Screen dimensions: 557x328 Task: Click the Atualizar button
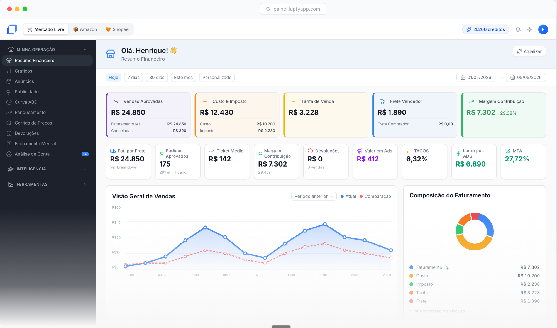pos(529,51)
